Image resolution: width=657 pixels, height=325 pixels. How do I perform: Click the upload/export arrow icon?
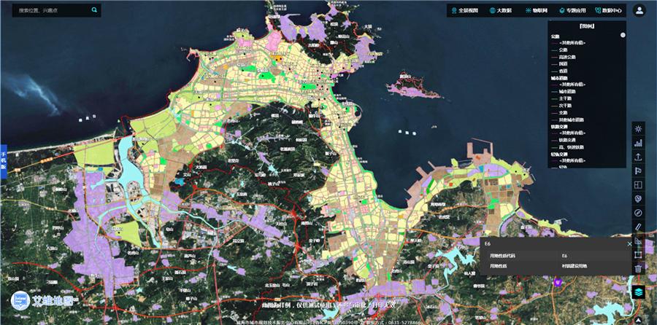pos(638,157)
